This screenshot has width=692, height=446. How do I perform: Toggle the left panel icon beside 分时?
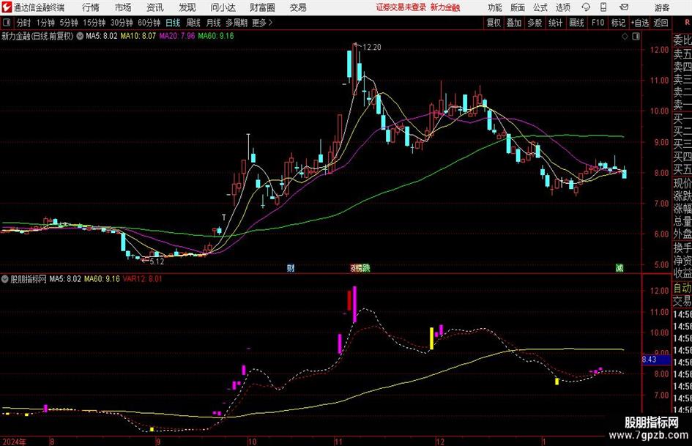[6, 23]
